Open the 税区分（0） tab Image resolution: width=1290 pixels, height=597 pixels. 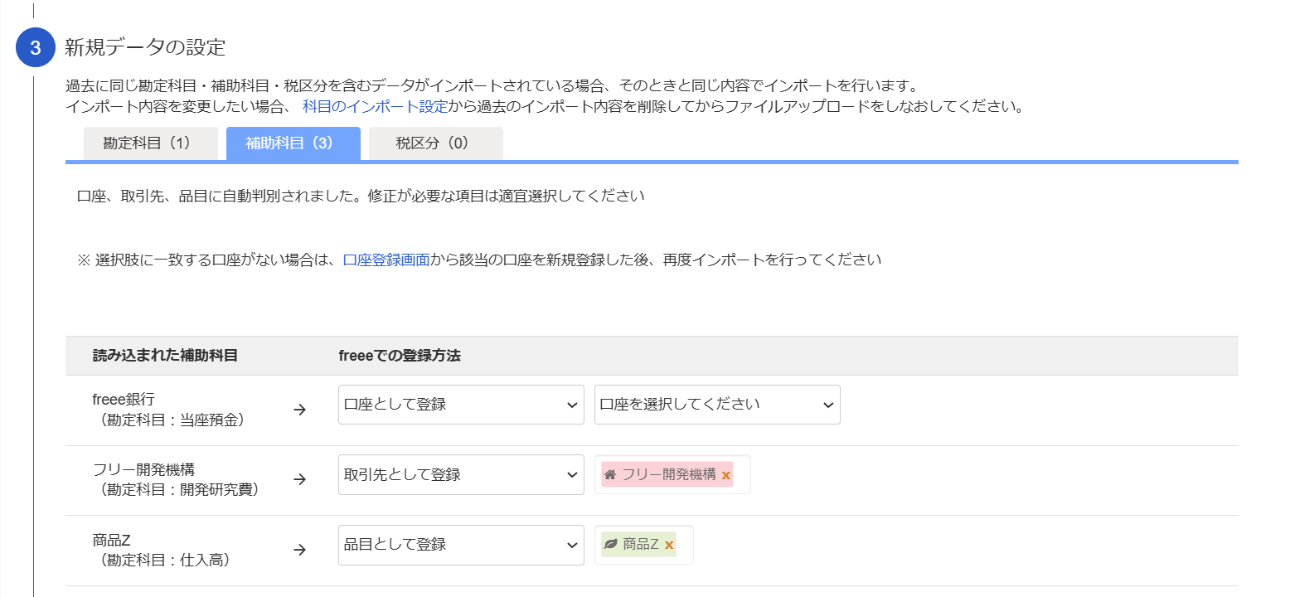tap(435, 143)
